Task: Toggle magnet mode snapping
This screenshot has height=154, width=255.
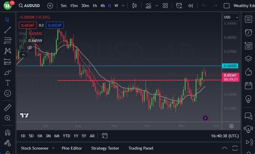Action: 7,133
